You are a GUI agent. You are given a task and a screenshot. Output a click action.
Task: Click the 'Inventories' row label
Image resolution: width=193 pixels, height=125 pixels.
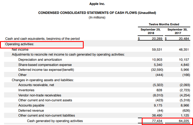[x=26, y=90]
